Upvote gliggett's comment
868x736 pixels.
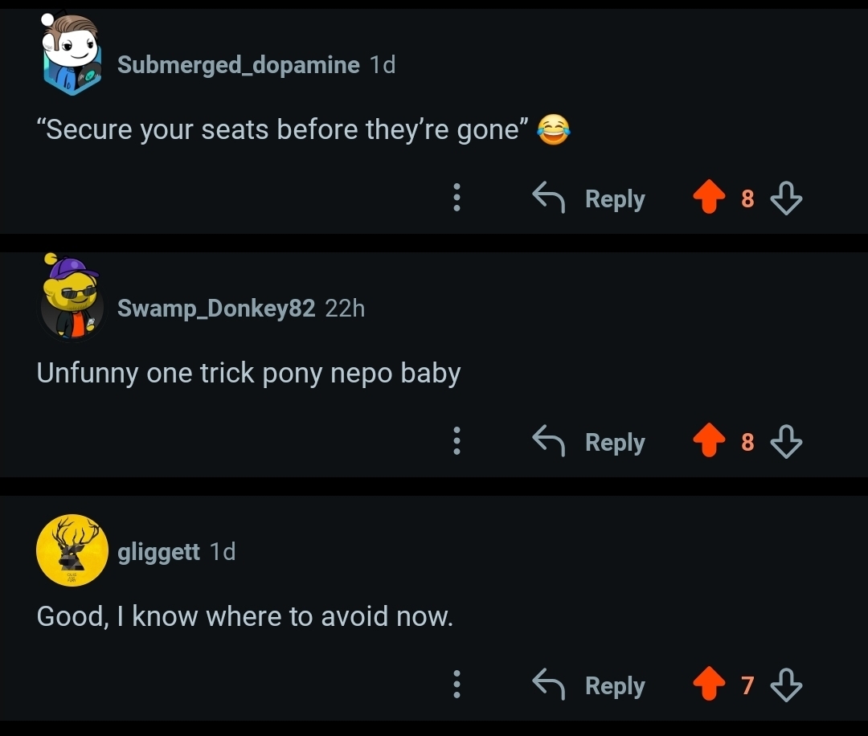click(x=708, y=685)
